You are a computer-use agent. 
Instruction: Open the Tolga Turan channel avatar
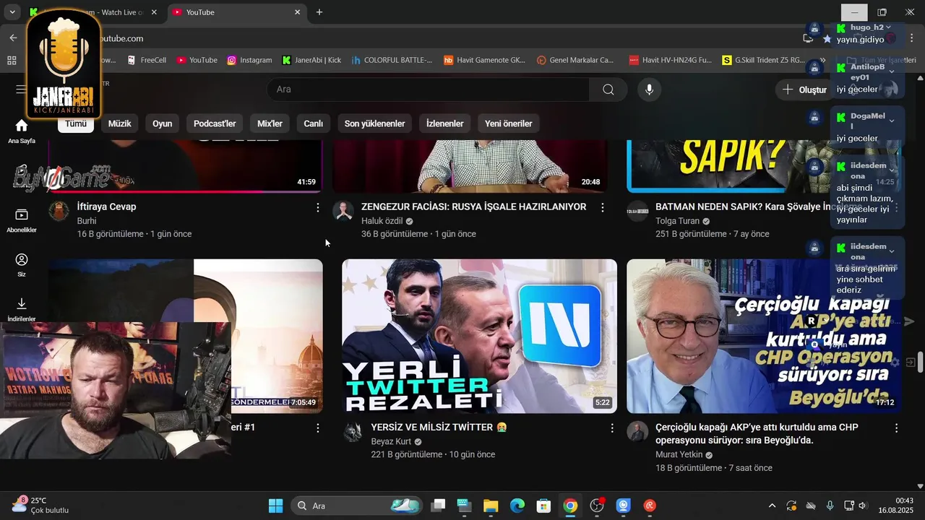tap(637, 211)
